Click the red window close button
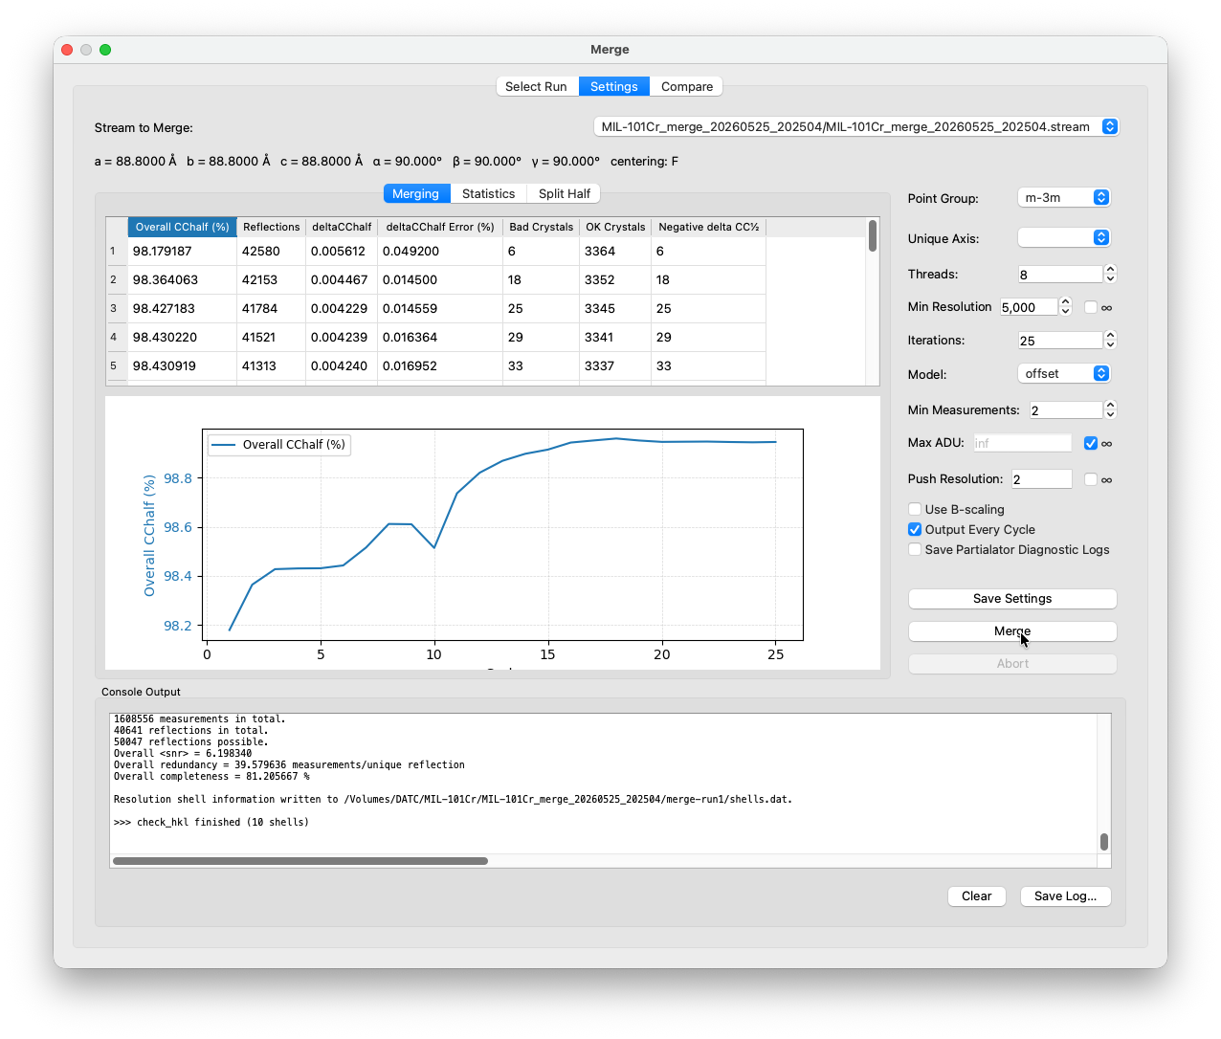This screenshot has height=1039, width=1221. (67, 50)
